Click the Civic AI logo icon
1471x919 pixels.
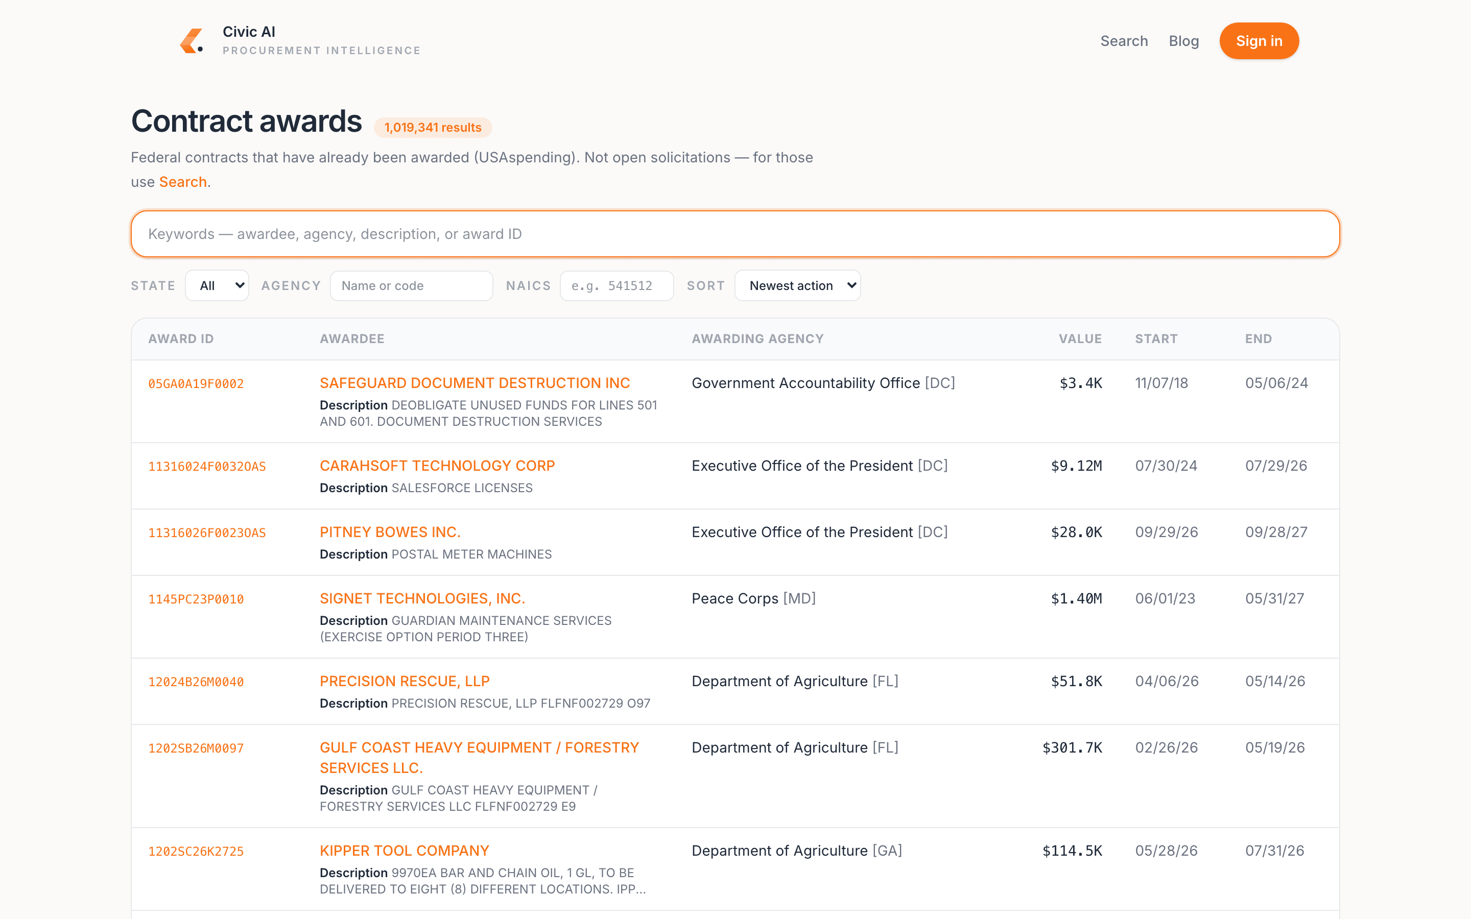pyautogui.click(x=192, y=41)
